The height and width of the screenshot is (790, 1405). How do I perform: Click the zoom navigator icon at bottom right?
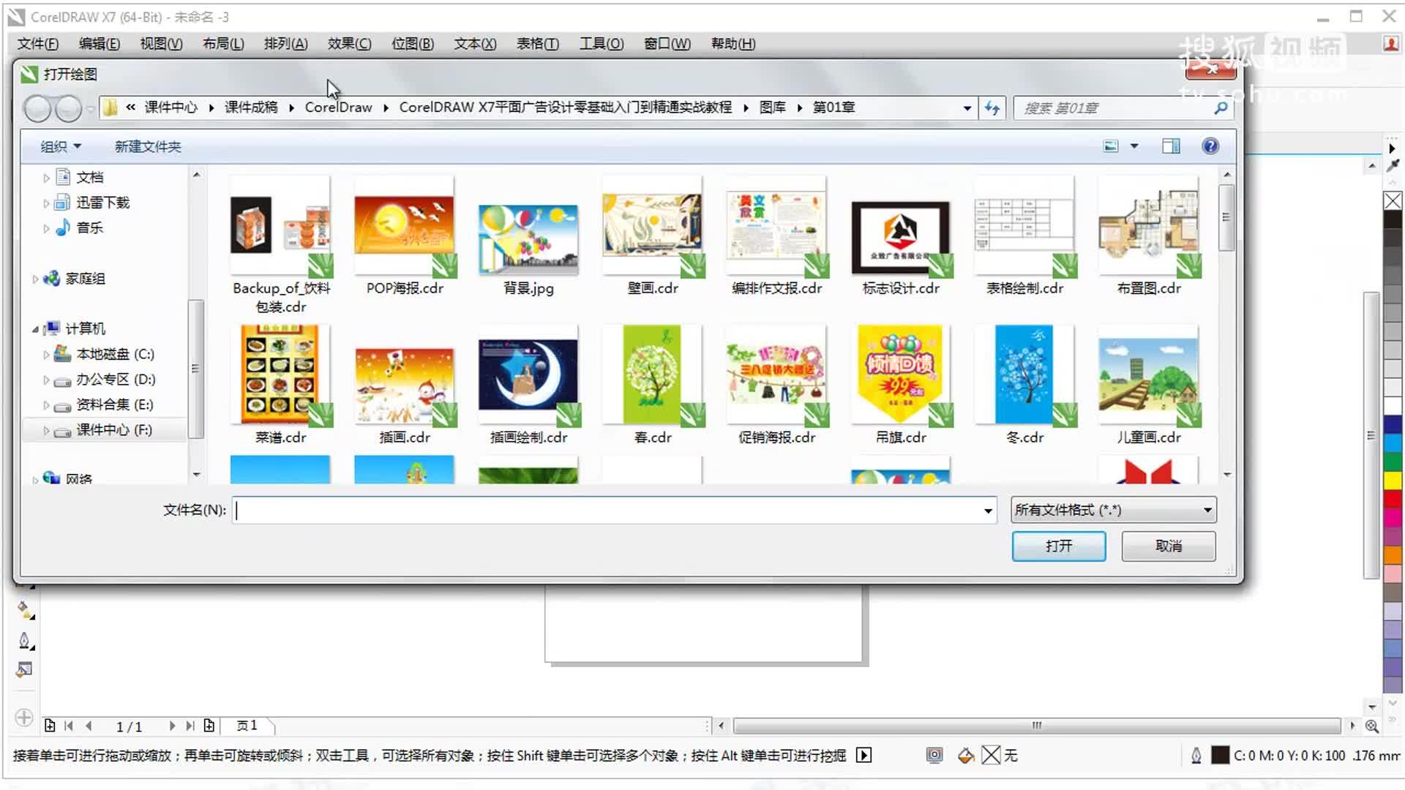click(x=1372, y=726)
